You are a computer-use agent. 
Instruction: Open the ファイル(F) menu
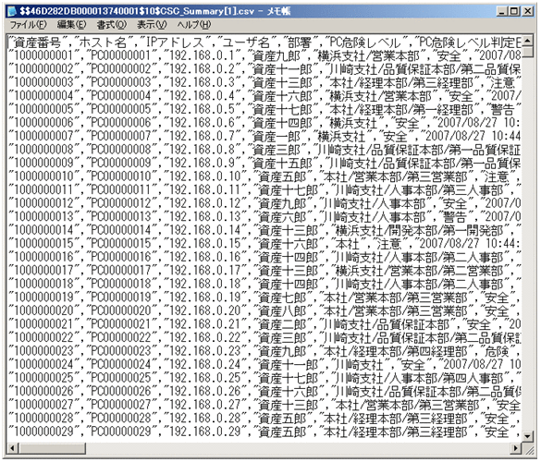pyautogui.click(x=28, y=25)
